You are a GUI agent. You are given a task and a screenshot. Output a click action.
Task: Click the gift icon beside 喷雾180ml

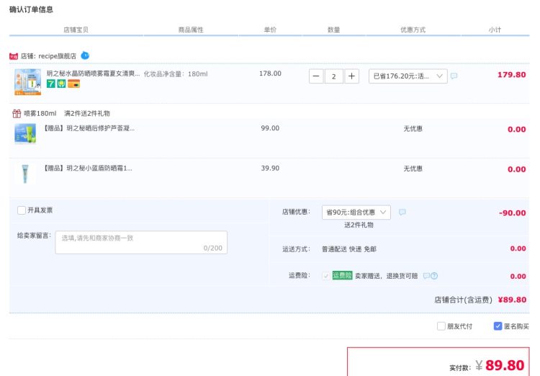coord(17,113)
